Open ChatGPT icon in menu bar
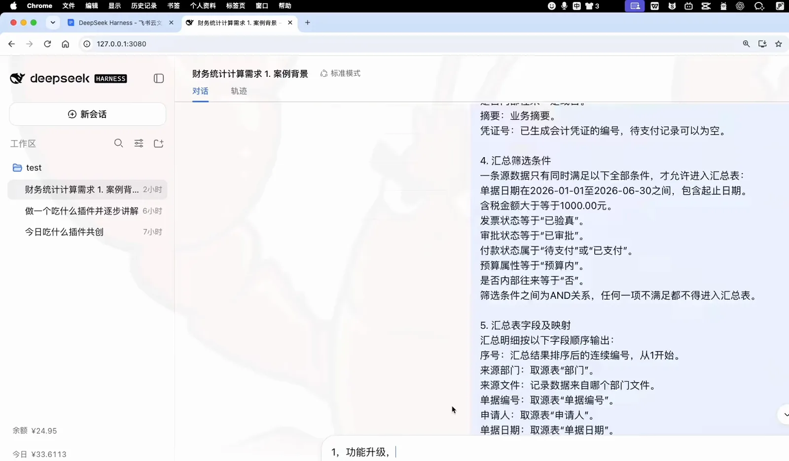789x461 pixels. [x=740, y=6]
